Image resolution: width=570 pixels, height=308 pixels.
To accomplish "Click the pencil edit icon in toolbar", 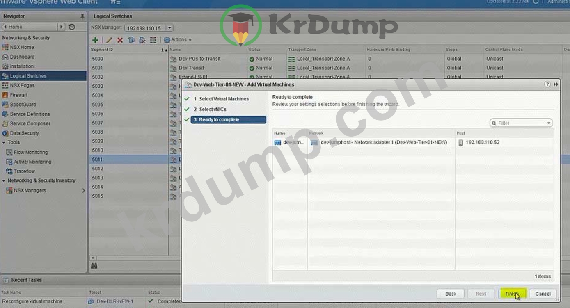I will [109, 40].
